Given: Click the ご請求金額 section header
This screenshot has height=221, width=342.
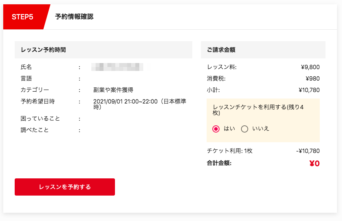Looking at the screenshot, I should 221,50.
